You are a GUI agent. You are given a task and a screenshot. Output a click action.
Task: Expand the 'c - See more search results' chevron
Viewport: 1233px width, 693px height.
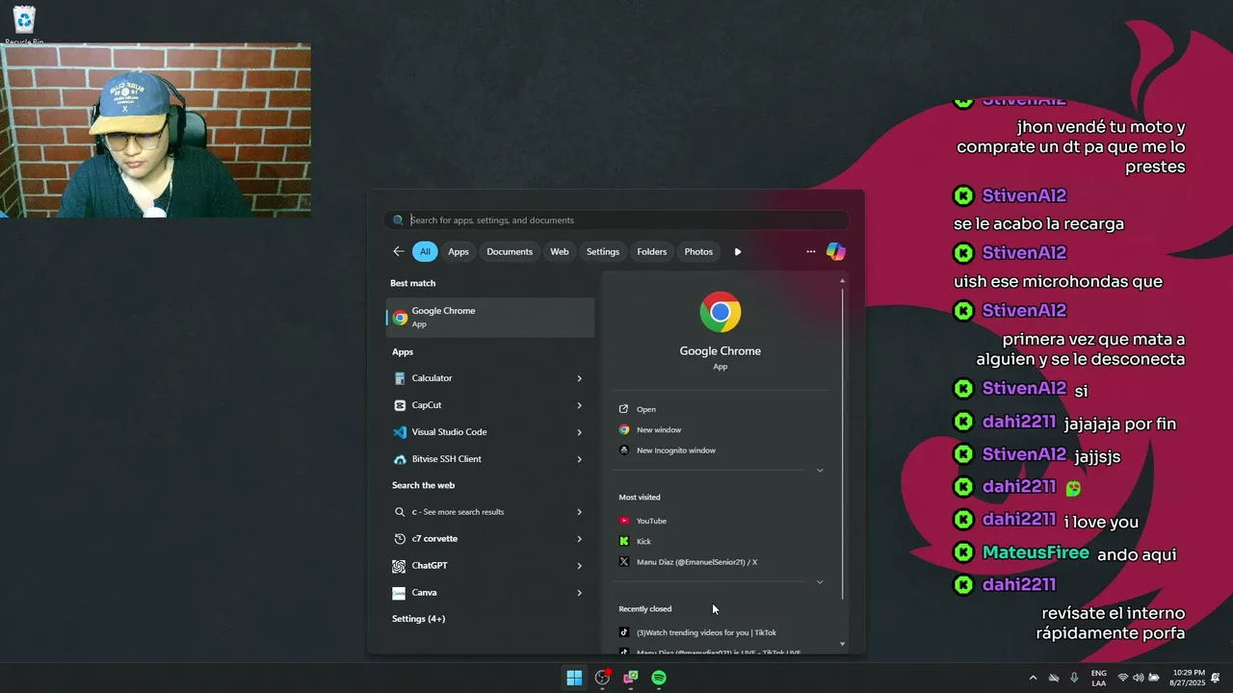click(580, 512)
